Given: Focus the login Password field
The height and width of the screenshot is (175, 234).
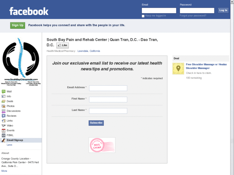Looking at the screenshot, I should click(197, 11).
